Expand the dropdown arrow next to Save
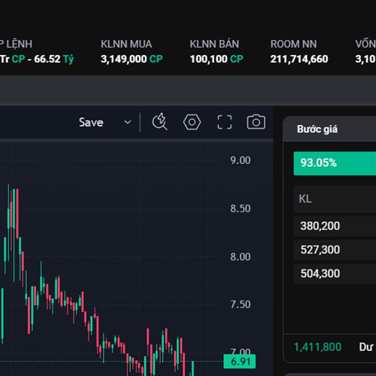Screen dimensions: 376x376 128,122
